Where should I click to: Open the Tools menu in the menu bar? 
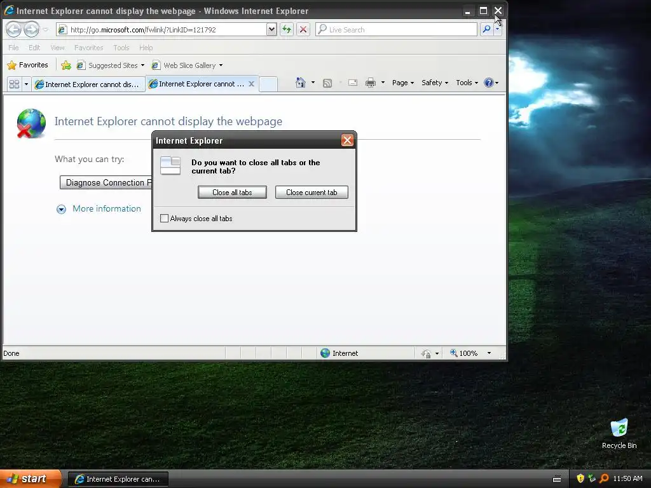[121, 48]
